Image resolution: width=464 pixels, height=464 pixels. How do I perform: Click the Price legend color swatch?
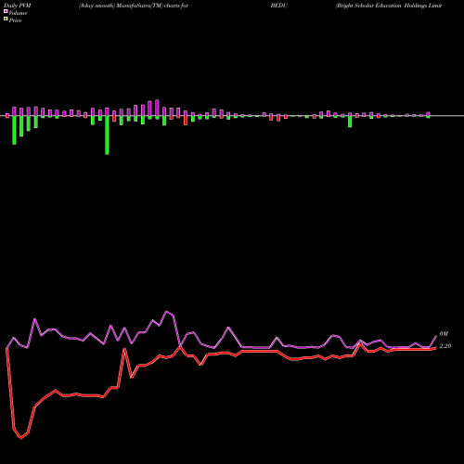[x=6, y=19]
